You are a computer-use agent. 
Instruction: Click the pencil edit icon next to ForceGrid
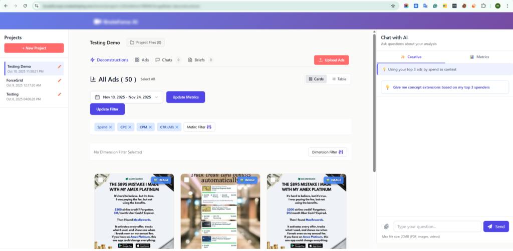click(60, 80)
